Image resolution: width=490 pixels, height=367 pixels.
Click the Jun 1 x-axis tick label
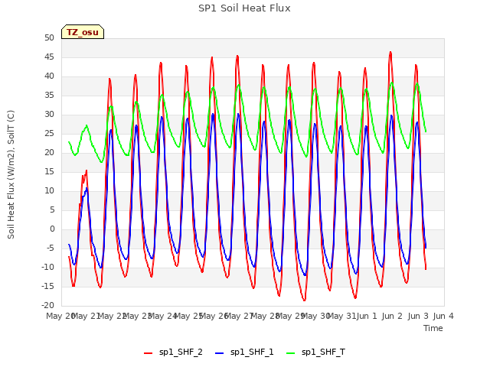[x=367, y=316]
